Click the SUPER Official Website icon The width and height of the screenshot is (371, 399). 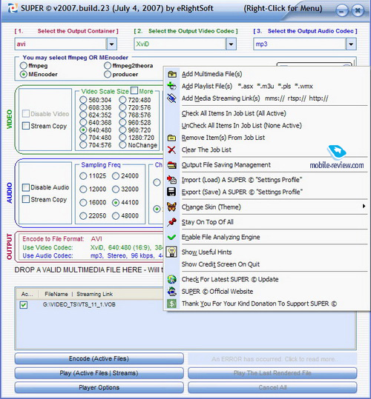172,292
